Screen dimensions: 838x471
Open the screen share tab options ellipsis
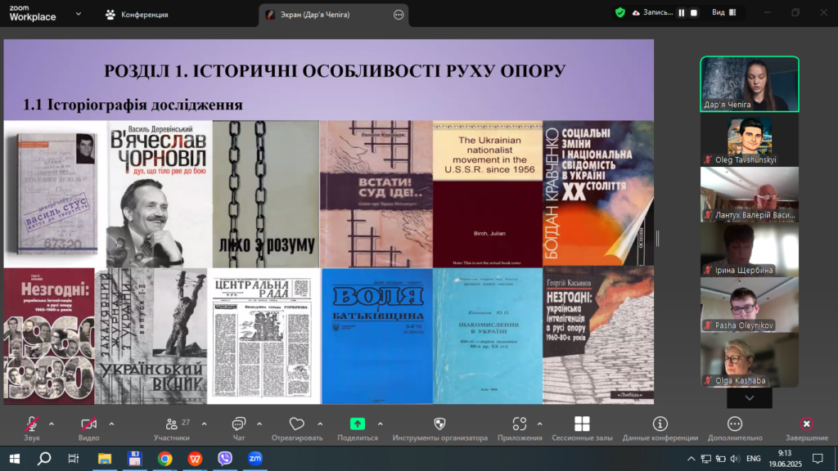point(399,15)
